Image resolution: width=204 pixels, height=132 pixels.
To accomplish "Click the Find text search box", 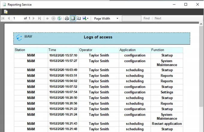I will point(131,19).
